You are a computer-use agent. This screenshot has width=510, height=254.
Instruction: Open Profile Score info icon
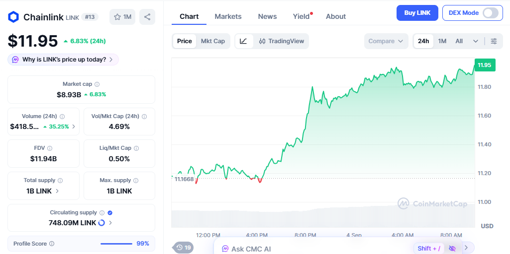pos(52,244)
